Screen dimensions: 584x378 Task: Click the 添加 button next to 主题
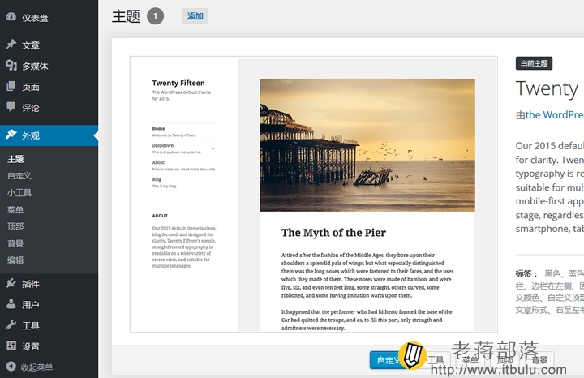coord(195,16)
